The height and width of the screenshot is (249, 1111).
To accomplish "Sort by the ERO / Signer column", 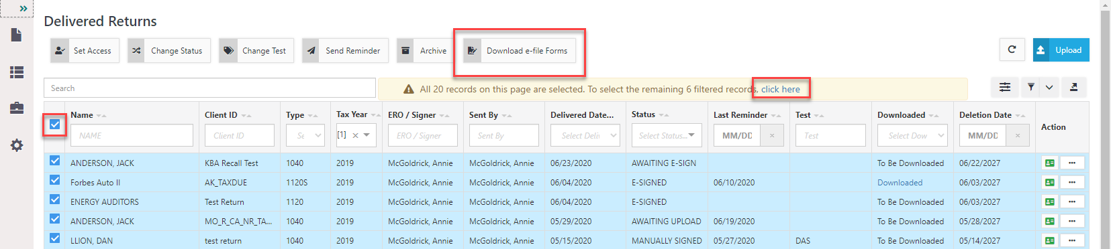I will [x=444, y=116].
